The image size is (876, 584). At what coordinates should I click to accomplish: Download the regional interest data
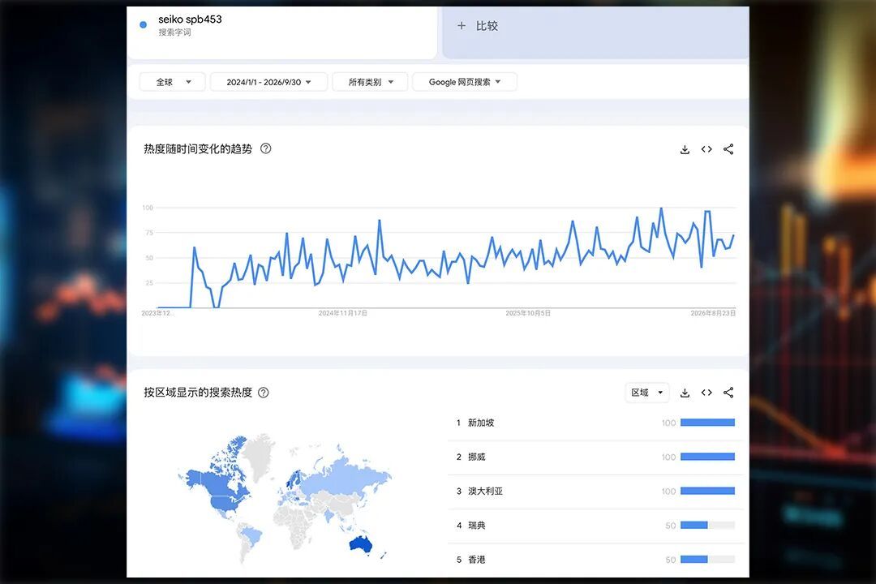685,393
